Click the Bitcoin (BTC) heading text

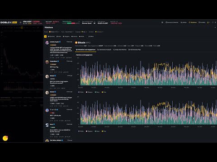[84, 43]
